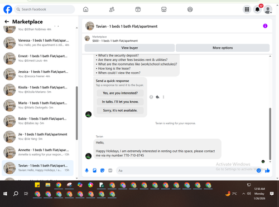Screen dimensions: 279x207
Task: Click View buyer button
Action: click(x=129, y=48)
